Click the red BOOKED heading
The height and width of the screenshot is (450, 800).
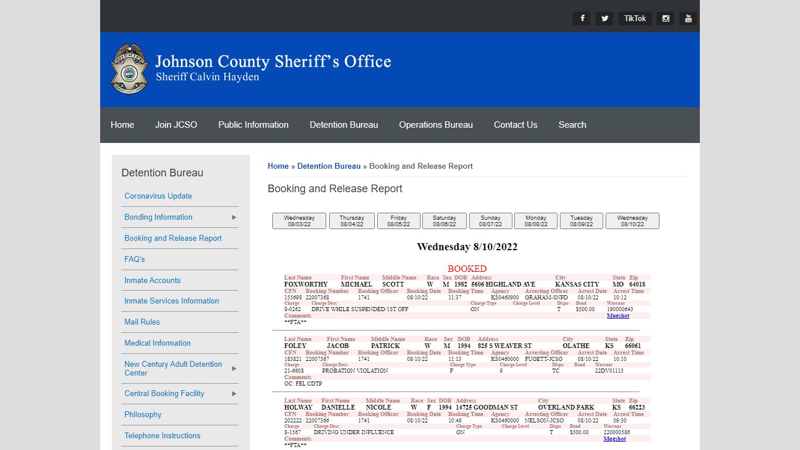(467, 269)
